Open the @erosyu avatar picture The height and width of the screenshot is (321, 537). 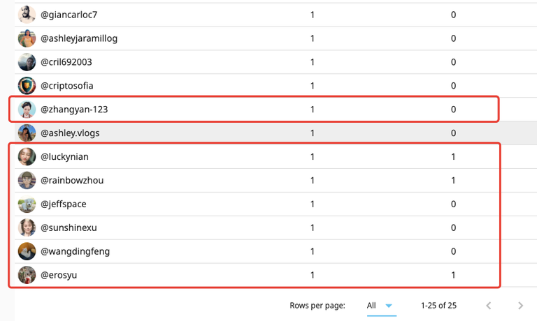pyautogui.click(x=27, y=275)
